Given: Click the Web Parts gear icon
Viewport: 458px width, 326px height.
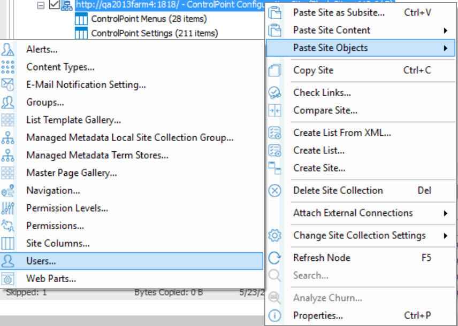Looking at the screenshot, I should click(7, 278).
